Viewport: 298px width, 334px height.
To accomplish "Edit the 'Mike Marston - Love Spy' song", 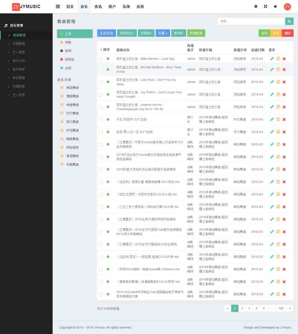I will [272, 59].
